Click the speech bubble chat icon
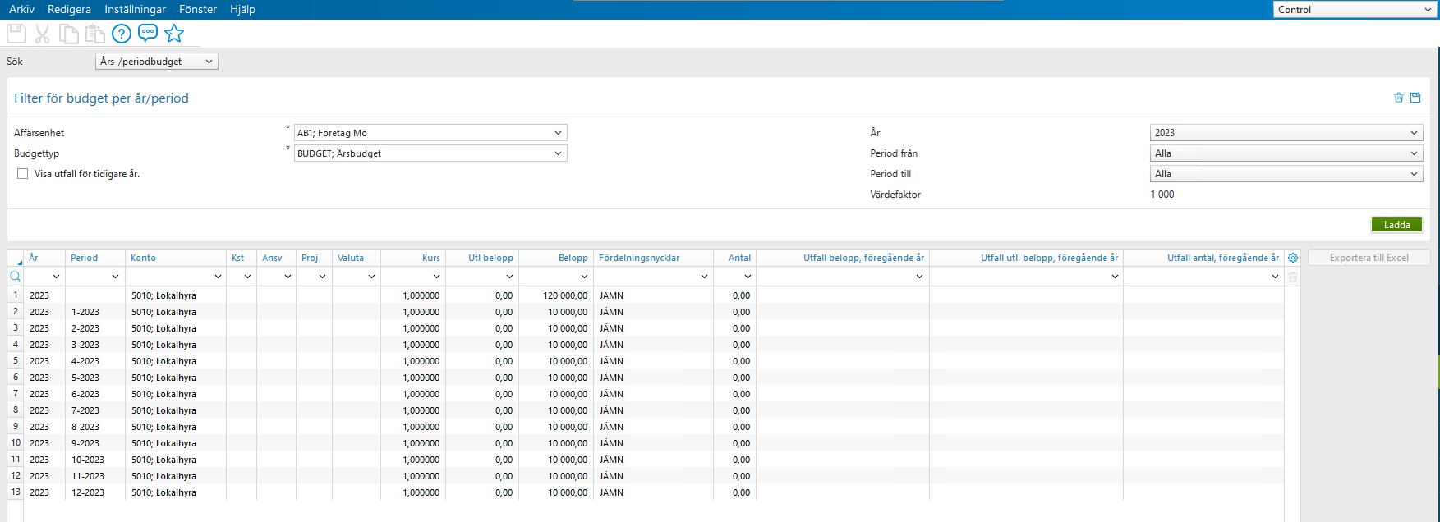Viewport: 1440px width, 522px height. pyautogui.click(x=148, y=34)
